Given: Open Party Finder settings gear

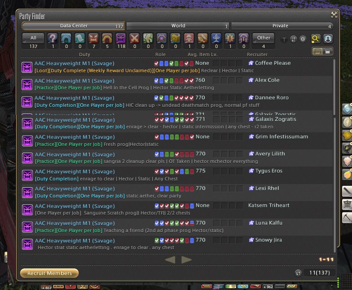Looking at the screenshot, I should tap(303, 40).
